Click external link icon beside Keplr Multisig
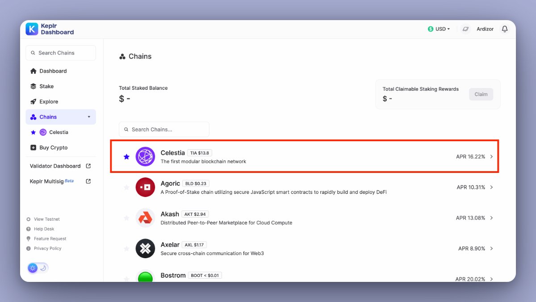536x302 pixels. [88, 181]
